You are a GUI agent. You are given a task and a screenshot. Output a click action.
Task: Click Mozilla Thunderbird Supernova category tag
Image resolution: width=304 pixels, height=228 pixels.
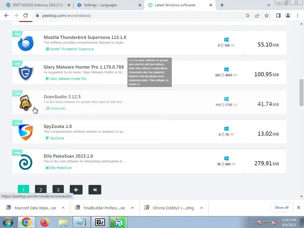coord(69,49)
